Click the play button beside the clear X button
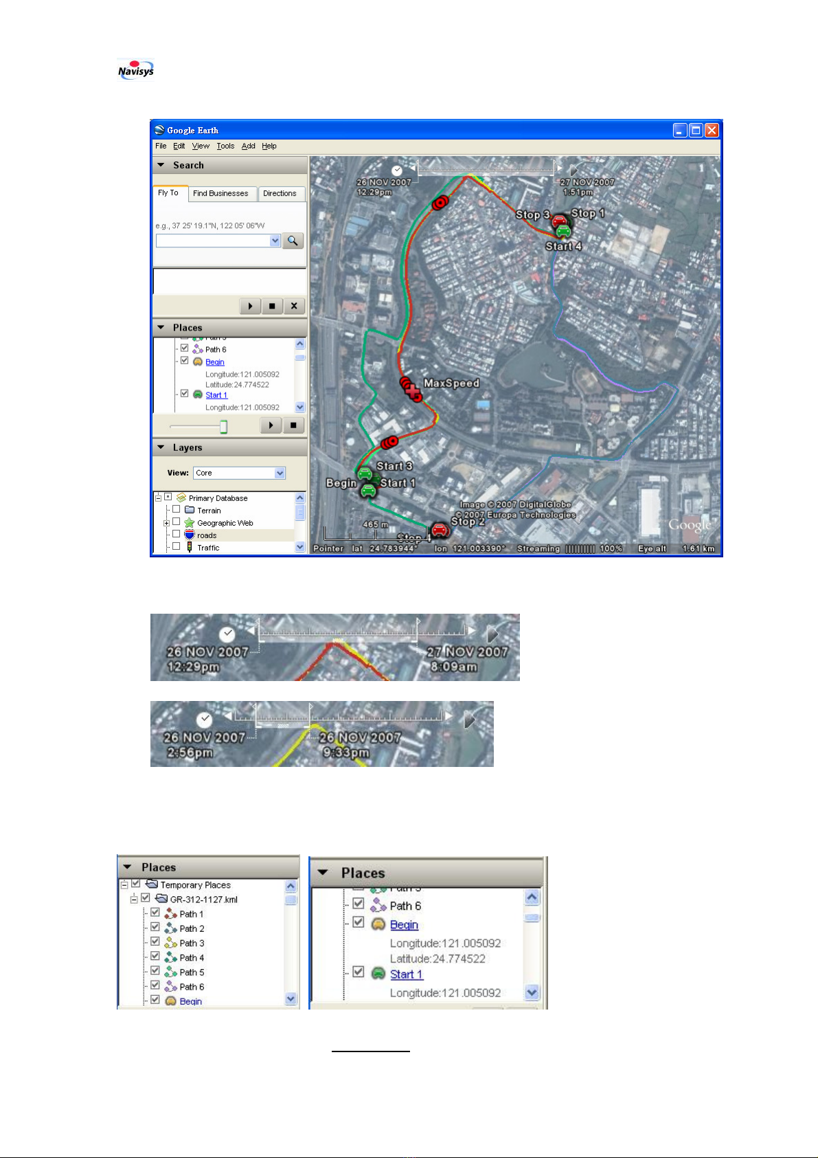The width and height of the screenshot is (818, 1158). [x=250, y=306]
